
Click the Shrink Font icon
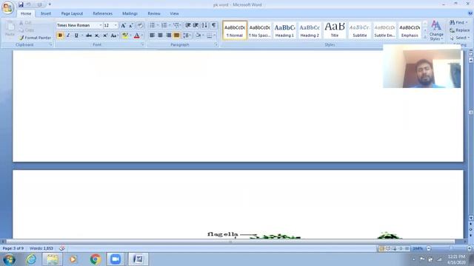(131, 26)
